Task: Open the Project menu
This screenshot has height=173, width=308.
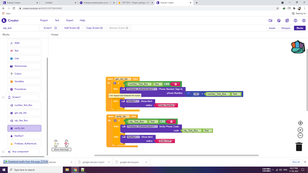Action: point(44,21)
